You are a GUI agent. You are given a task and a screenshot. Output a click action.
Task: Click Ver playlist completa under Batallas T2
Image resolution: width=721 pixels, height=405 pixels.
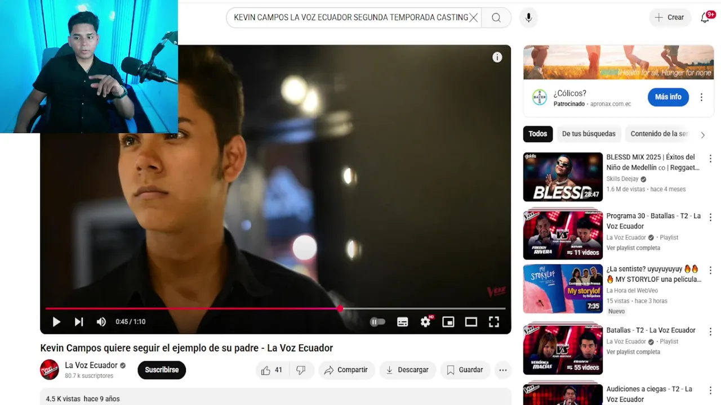[x=633, y=352]
